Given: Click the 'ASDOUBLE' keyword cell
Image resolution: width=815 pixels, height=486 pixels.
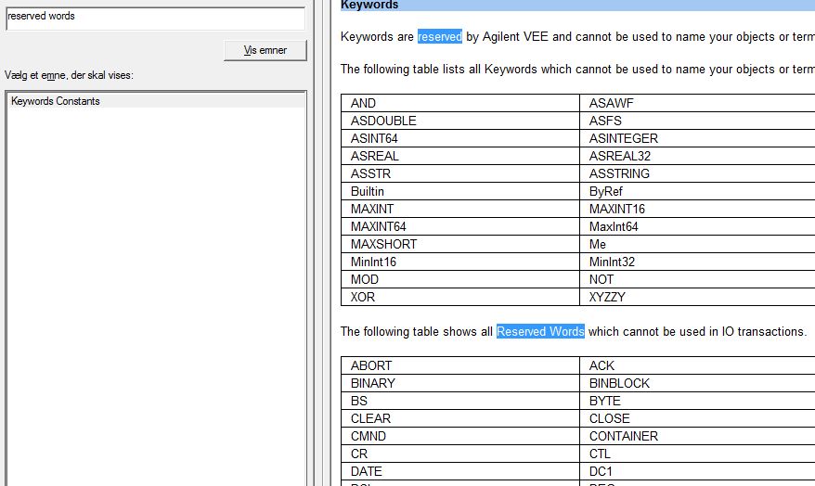Looking at the screenshot, I should (x=383, y=121).
